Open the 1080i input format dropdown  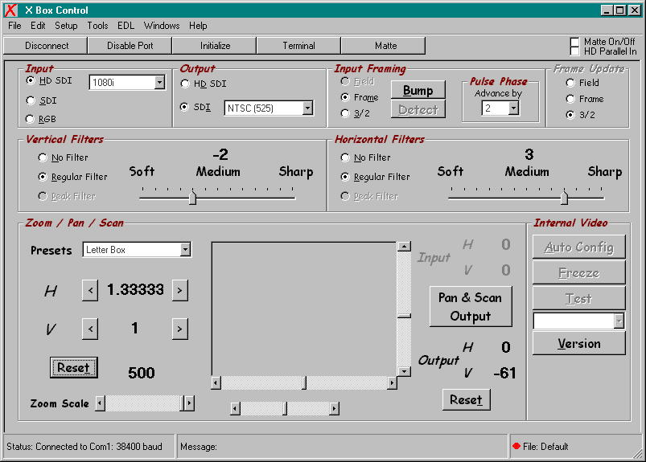tap(159, 82)
